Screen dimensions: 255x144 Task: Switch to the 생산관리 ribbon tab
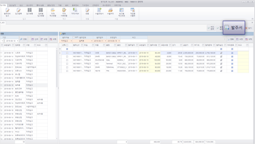pos(30,5)
